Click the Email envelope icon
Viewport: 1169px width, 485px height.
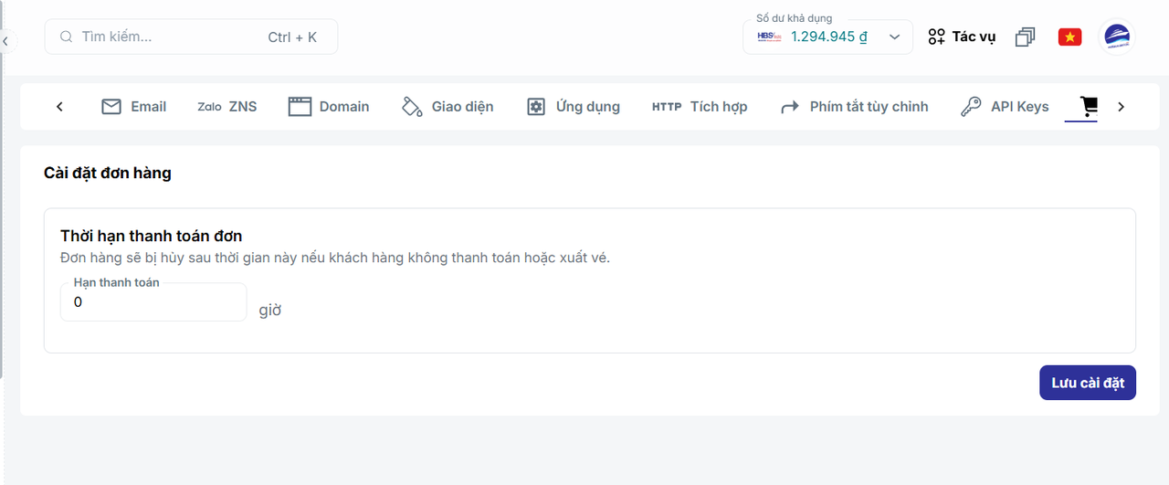click(111, 107)
